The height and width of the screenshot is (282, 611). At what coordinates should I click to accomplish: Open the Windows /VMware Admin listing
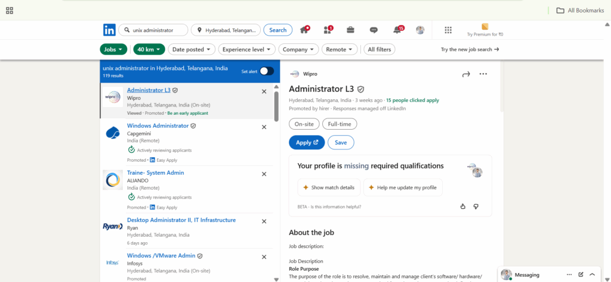pyautogui.click(x=161, y=256)
